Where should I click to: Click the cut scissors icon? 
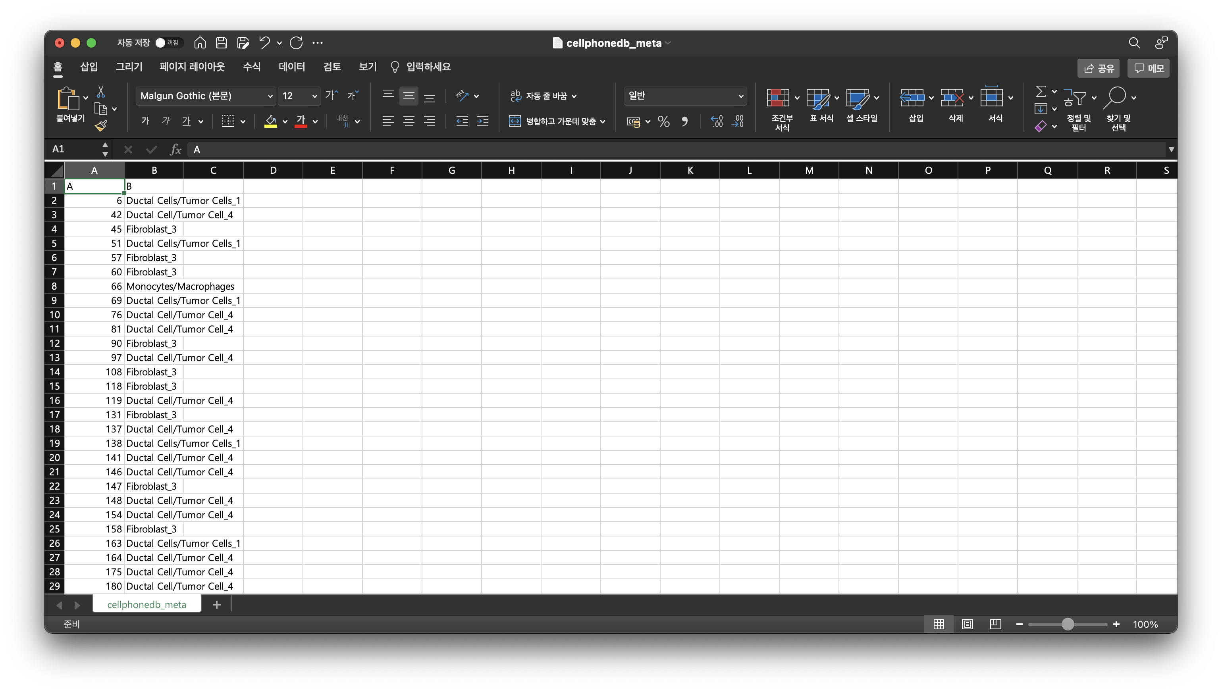click(101, 91)
